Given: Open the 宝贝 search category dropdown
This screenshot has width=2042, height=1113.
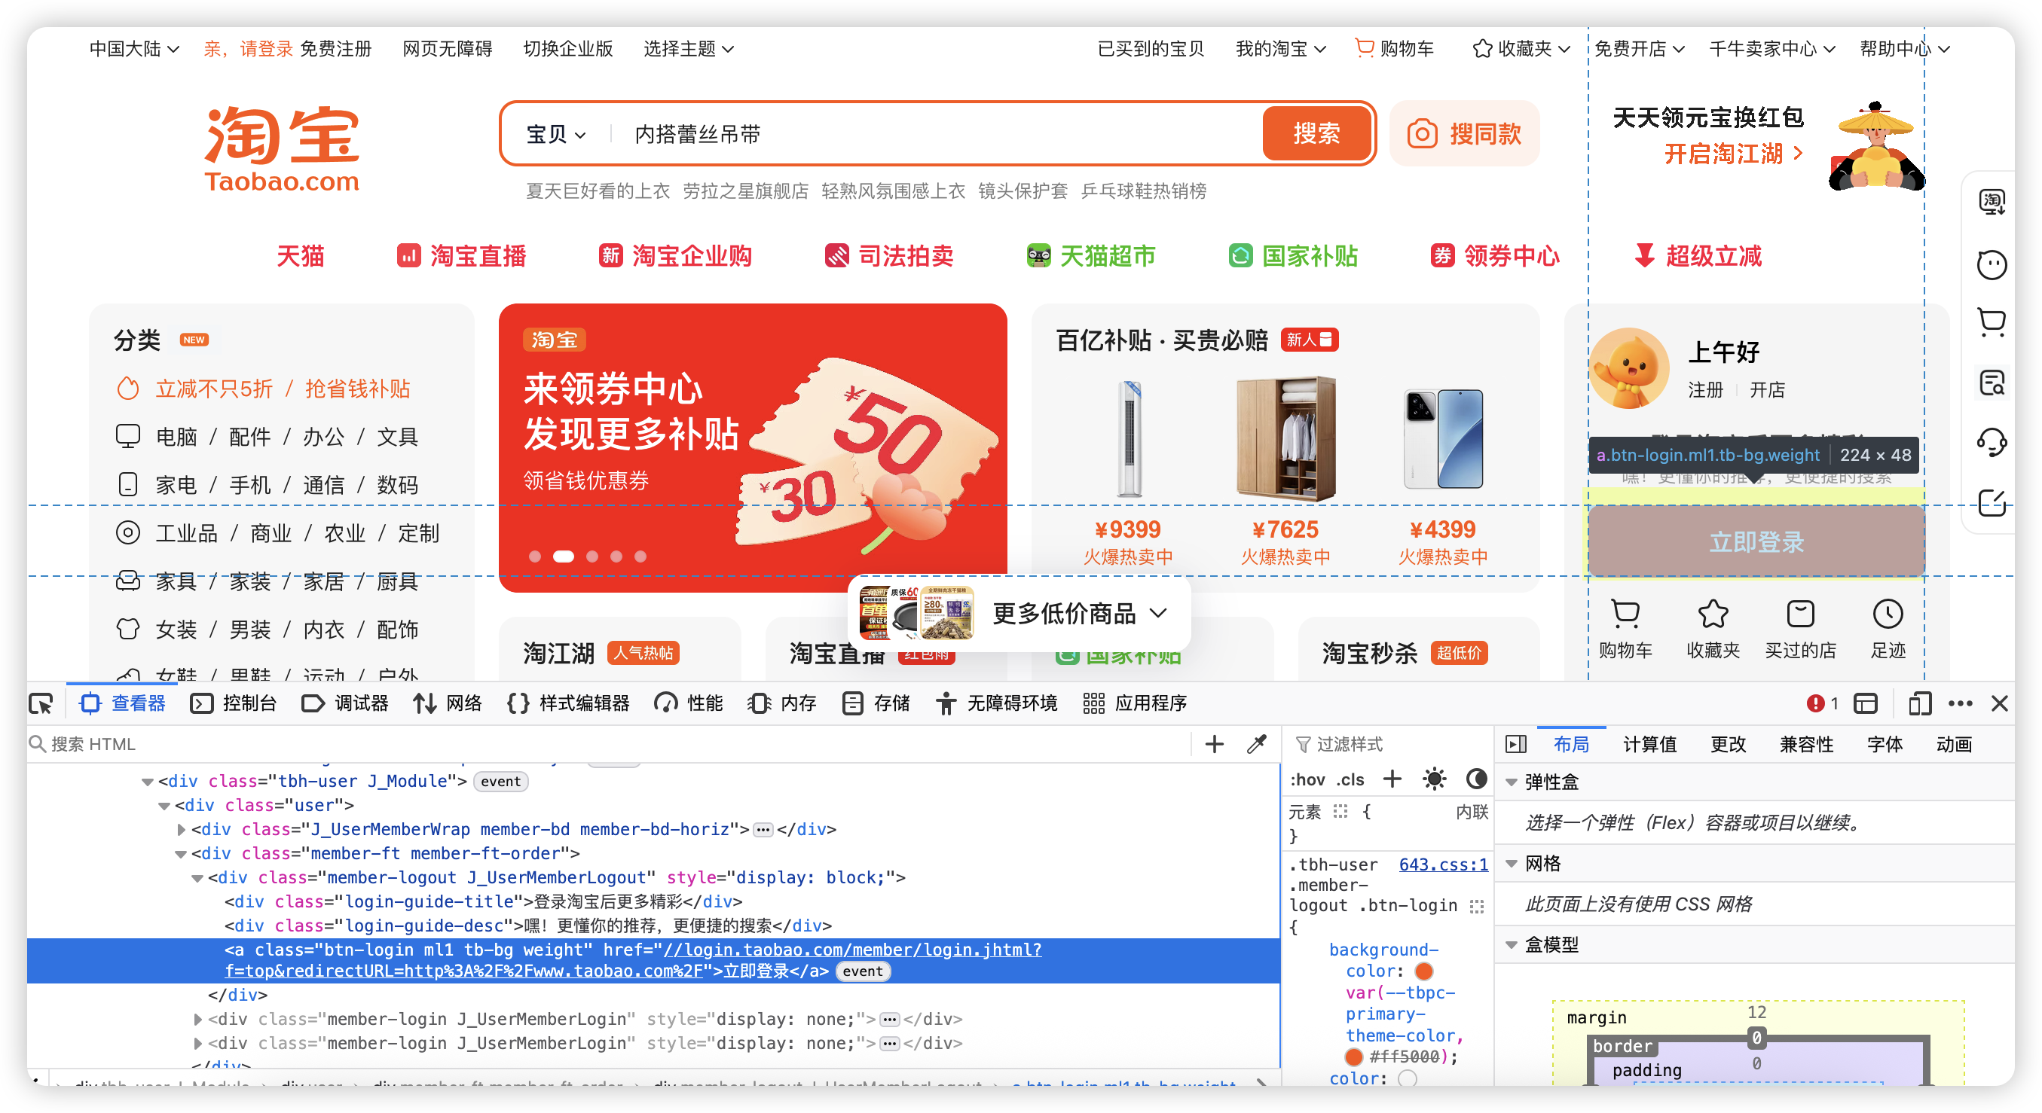Looking at the screenshot, I should point(553,134).
